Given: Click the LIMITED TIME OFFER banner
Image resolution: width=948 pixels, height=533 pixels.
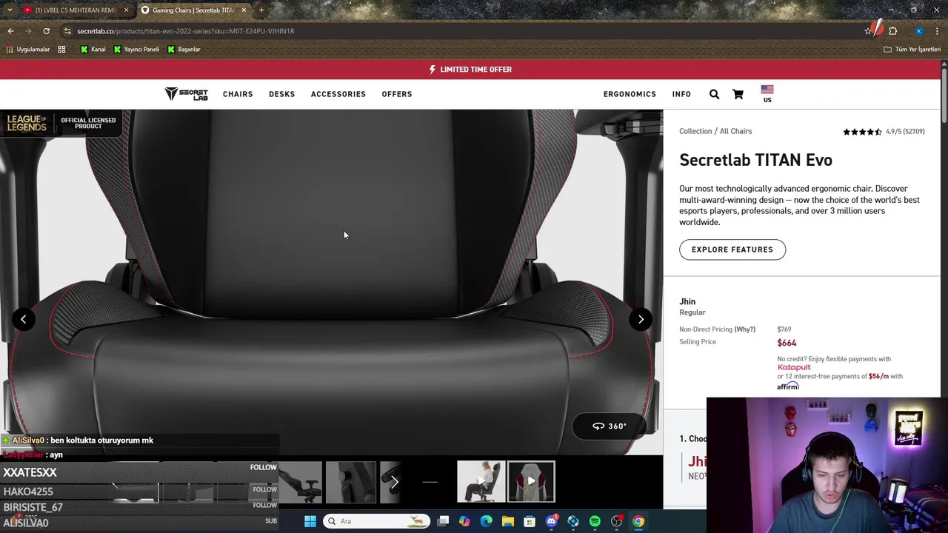Looking at the screenshot, I should pos(470,69).
